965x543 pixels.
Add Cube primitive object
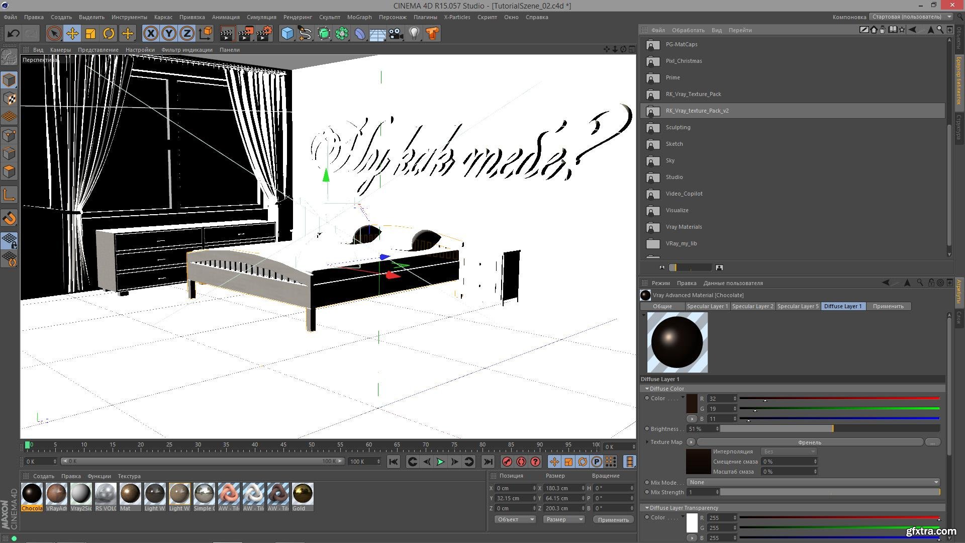click(x=287, y=34)
